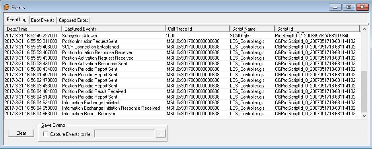Viewport: 372px width, 149px height.
Task: Click the Events window title icon
Action: (x=6, y=7)
